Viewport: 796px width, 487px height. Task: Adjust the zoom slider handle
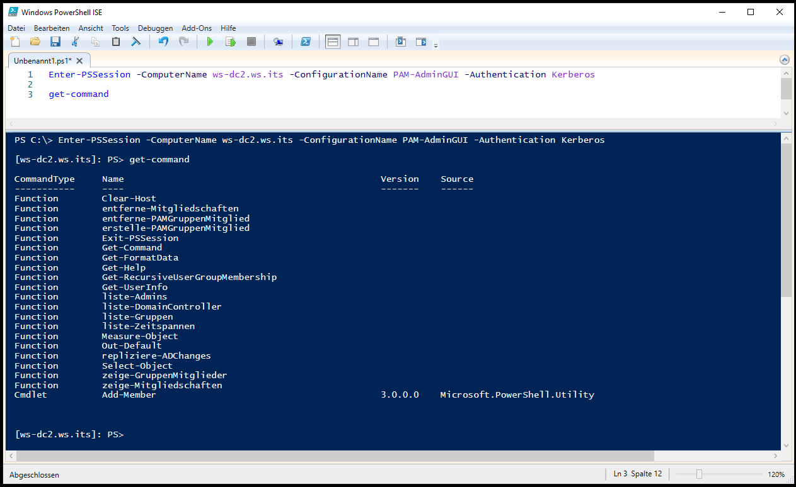(x=699, y=474)
